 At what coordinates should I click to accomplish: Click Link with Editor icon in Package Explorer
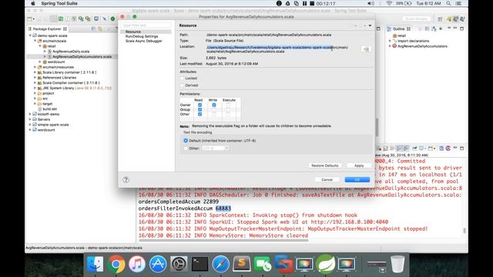(x=100, y=29)
